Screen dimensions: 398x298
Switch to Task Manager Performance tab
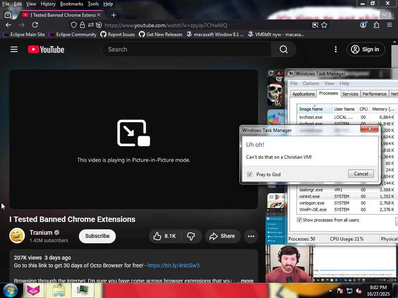tap(374, 94)
